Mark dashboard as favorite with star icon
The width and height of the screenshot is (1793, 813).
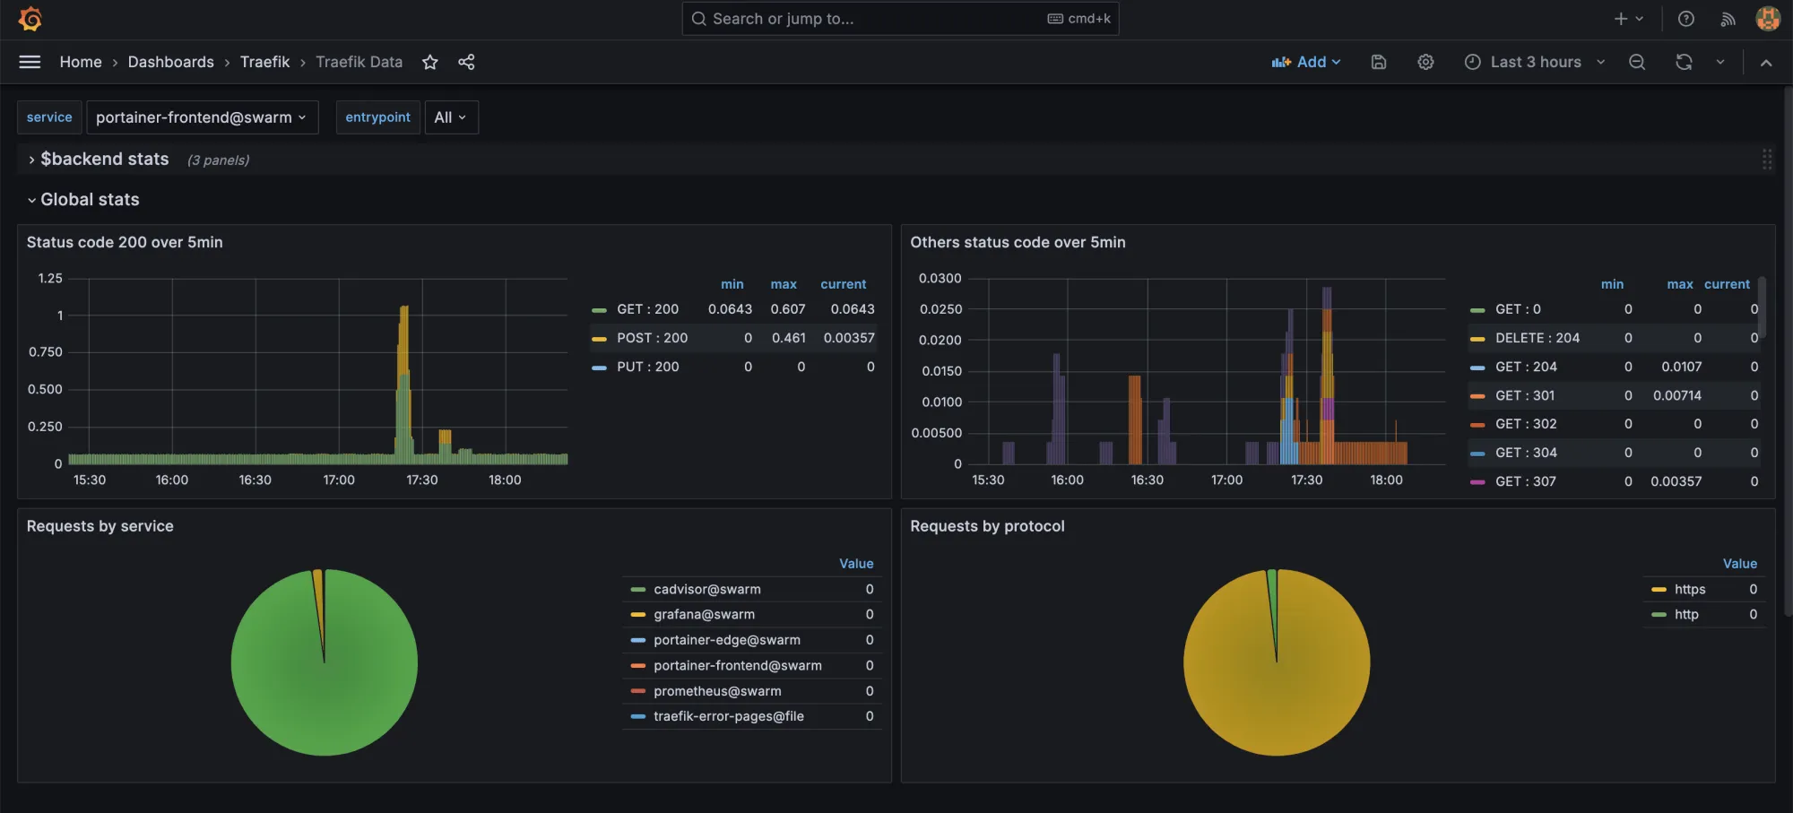click(430, 62)
